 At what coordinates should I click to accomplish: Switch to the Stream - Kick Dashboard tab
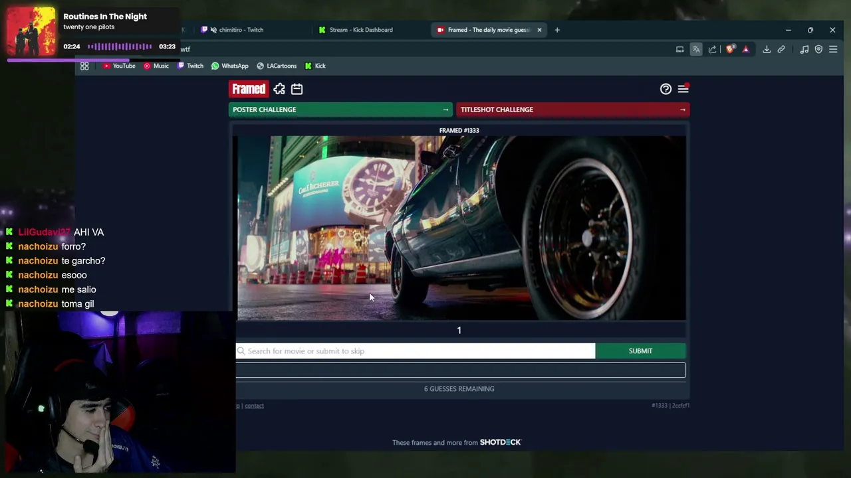tap(362, 30)
